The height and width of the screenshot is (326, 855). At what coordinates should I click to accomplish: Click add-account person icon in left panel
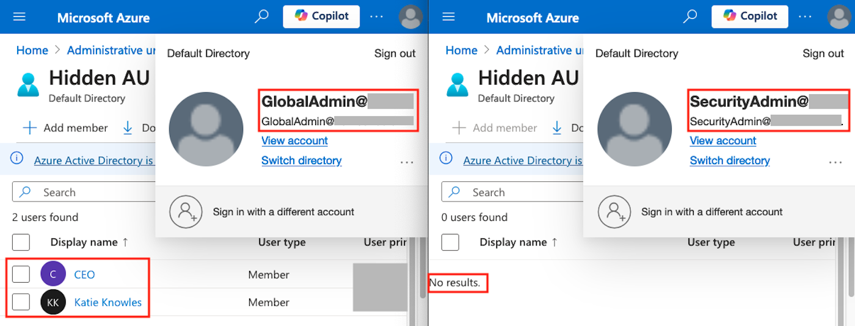(186, 212)
